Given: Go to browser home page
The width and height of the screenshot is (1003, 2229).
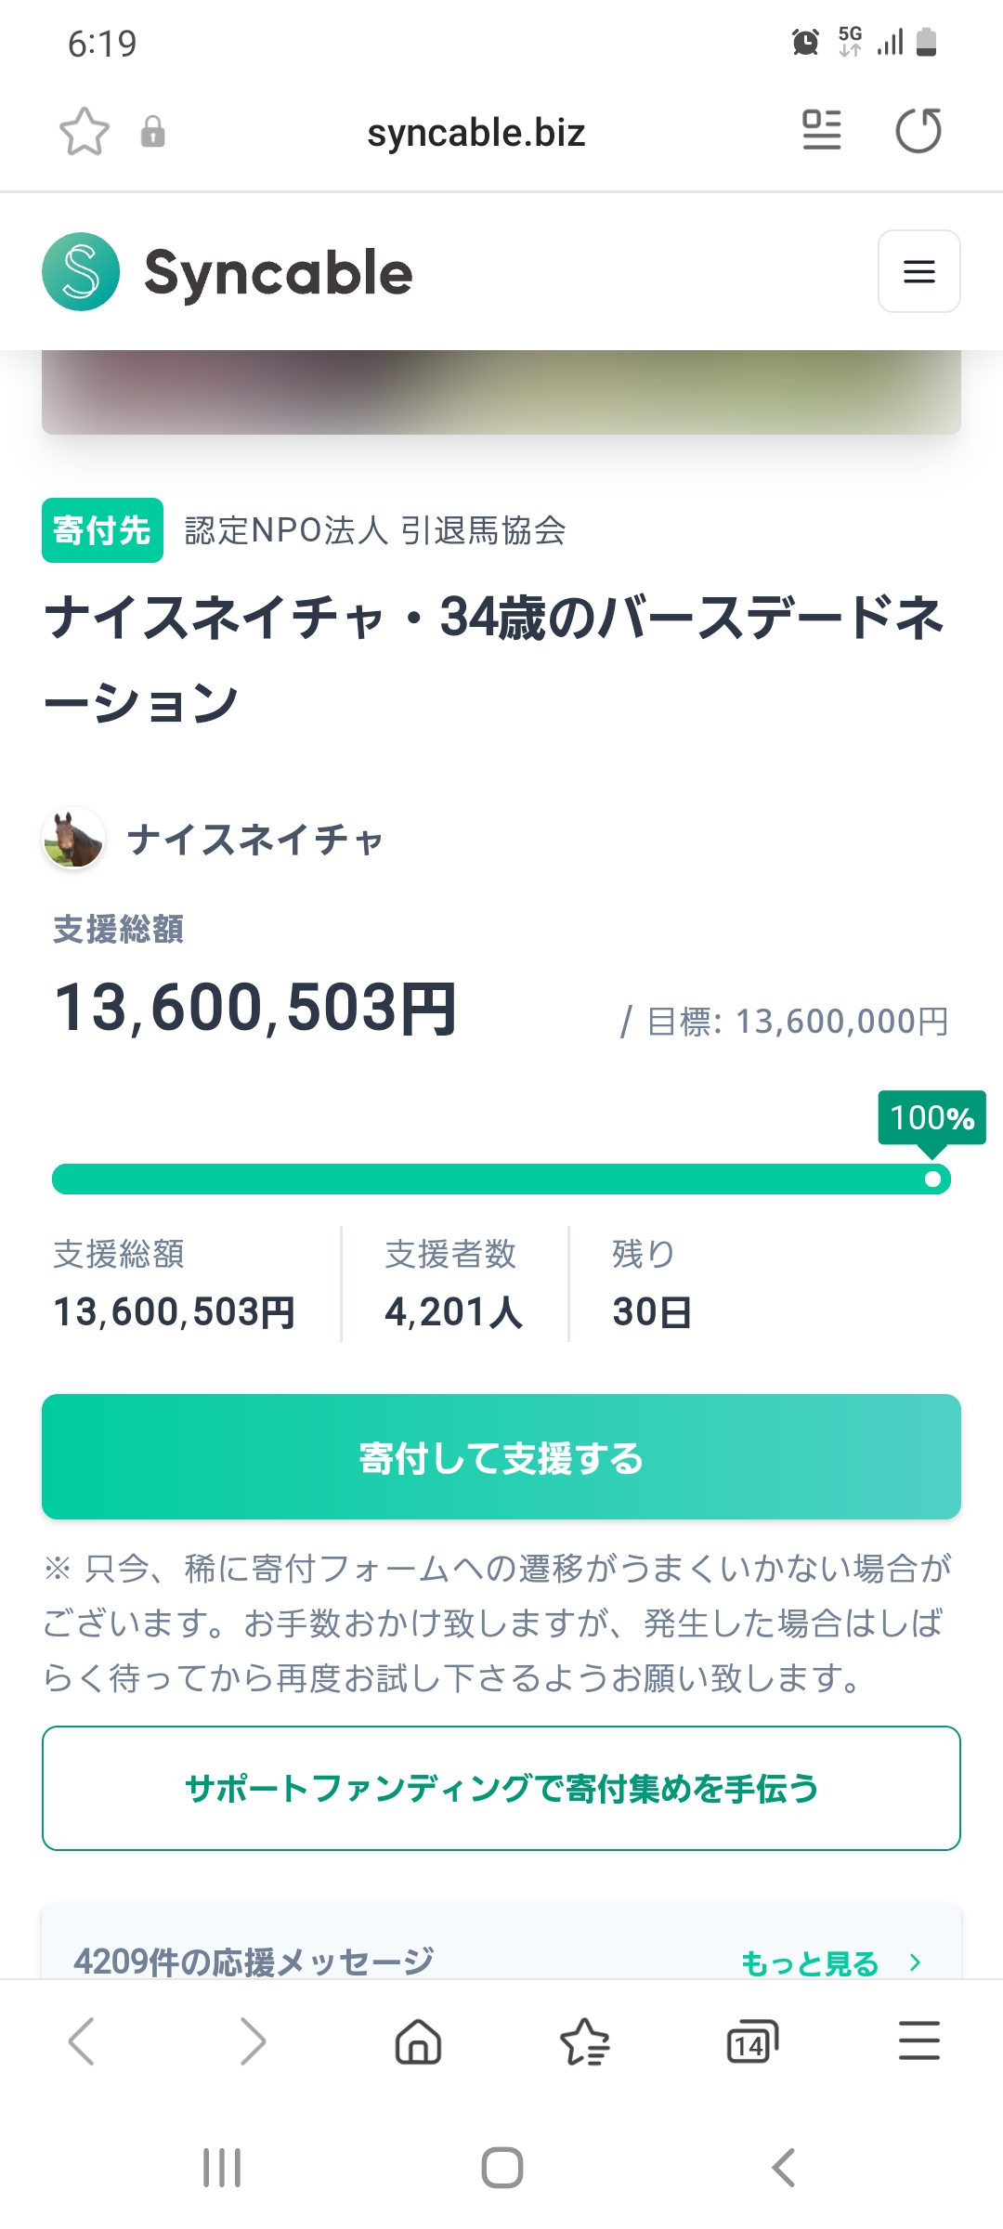Looking at the screenshot, I should click(419, 2042).
